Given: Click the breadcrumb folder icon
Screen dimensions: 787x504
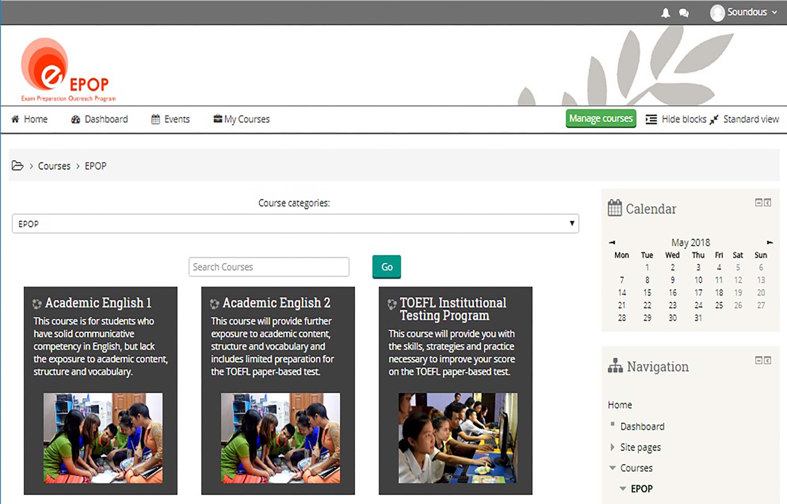Looking at the screenshot, I should pyautogui.click(x=17, y=166).
